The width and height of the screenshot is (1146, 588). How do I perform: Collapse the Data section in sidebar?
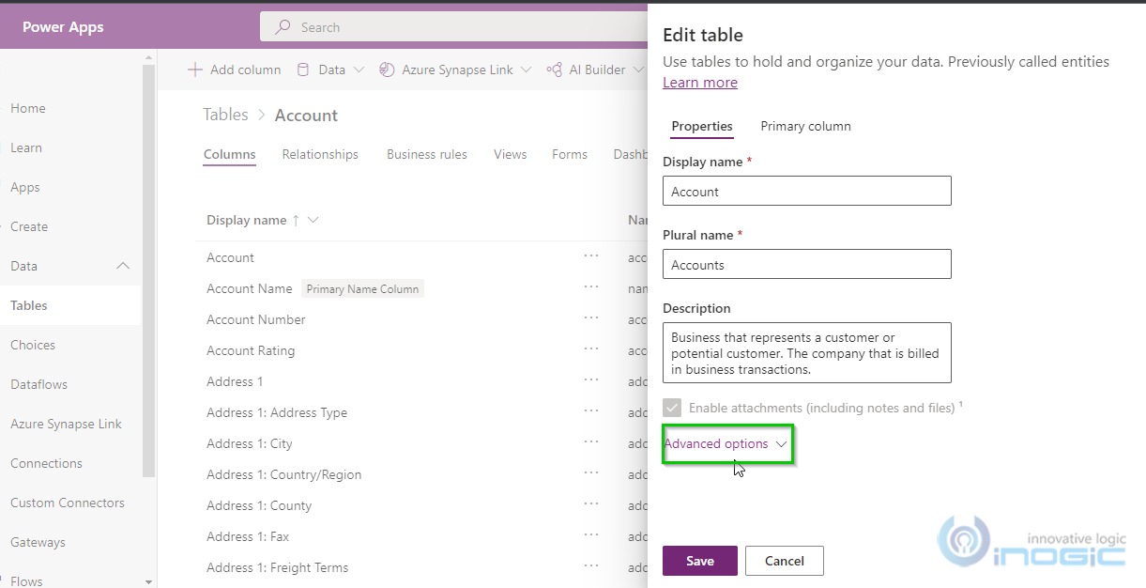coord(123,266)
